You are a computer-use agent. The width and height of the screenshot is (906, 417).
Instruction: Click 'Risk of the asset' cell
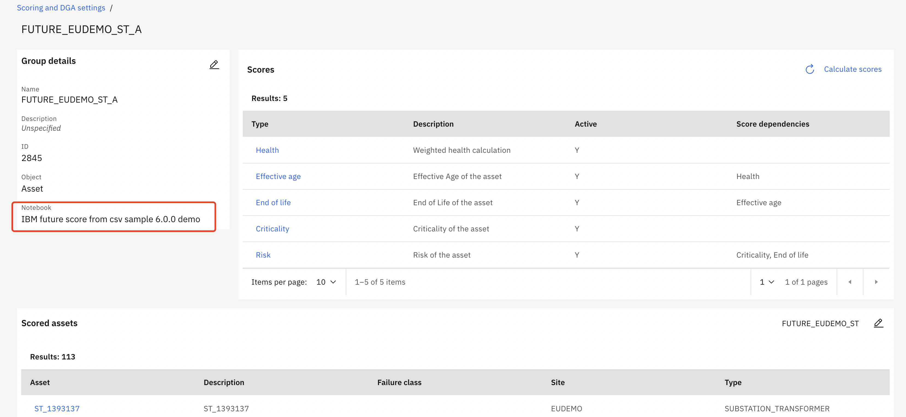[x=442, y=255]
